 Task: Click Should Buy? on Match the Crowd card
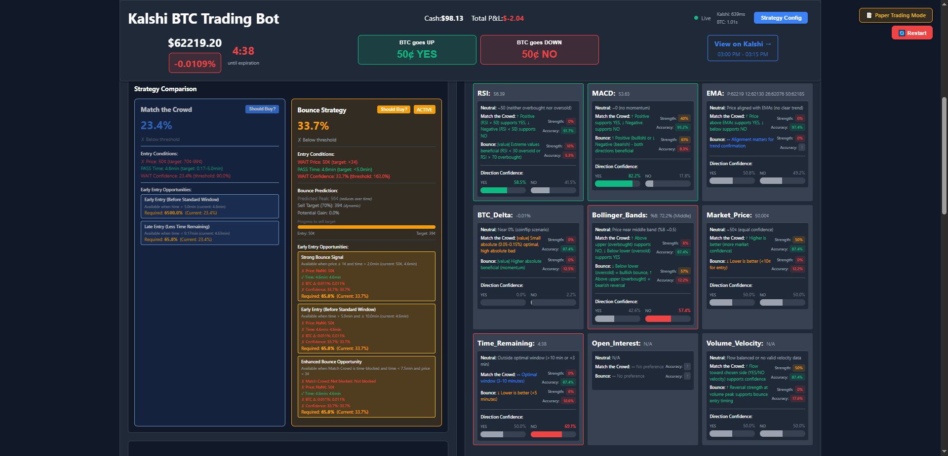(262, 109)
